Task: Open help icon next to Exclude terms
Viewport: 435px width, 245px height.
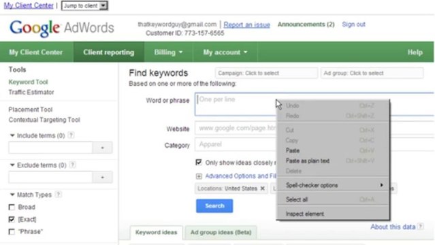Action: [x=72, y=165]
